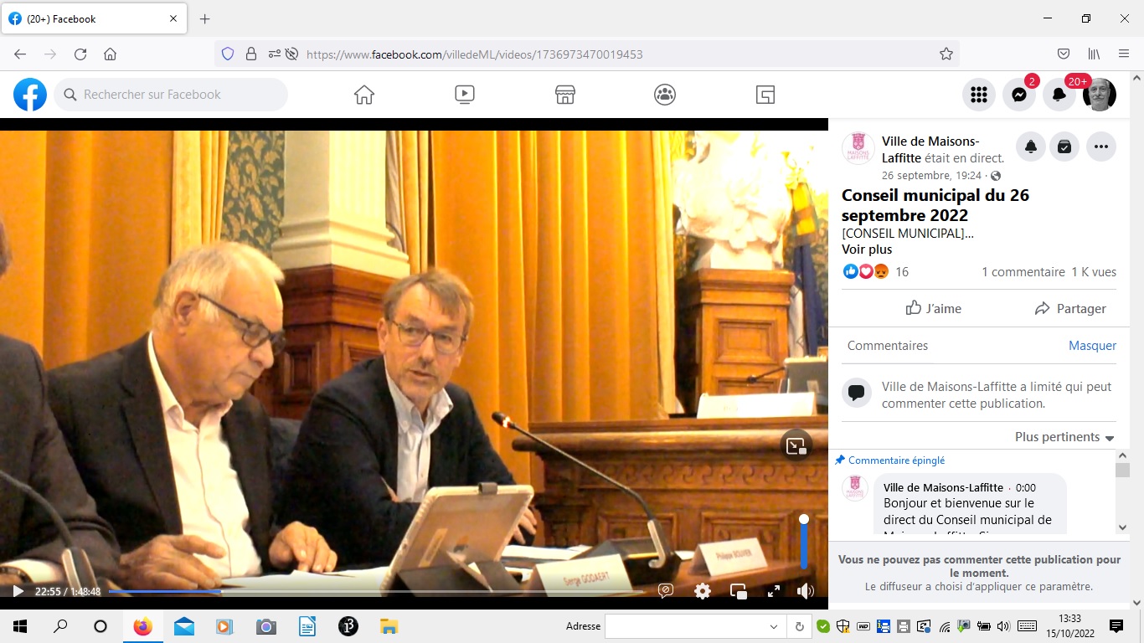
Task: Open the Facebook apps grid menu
Action: tap(978, 95)
